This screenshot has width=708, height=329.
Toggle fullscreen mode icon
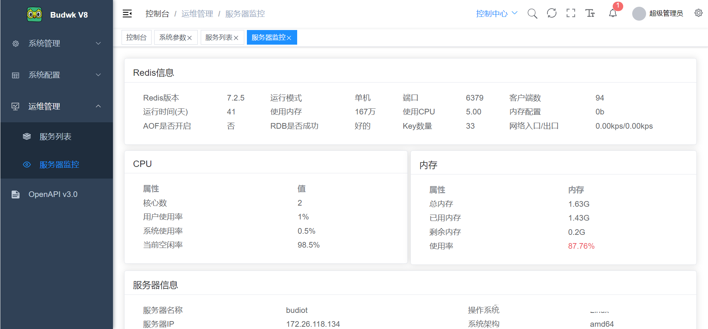coord(571,14)
